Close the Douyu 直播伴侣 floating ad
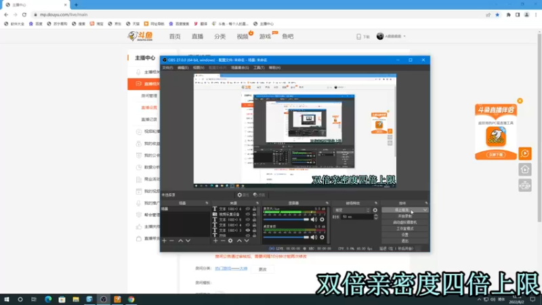This screenshot has height=305, width=542. [x=520, y=101]
